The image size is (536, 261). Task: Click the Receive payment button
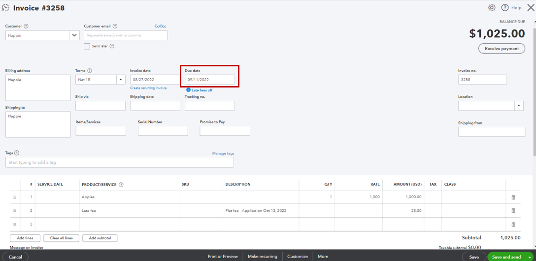pos(502,49)
